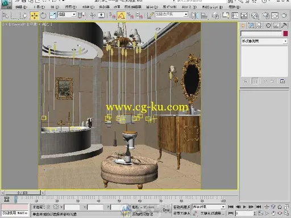Open the 渲染 menu
The height and width of the screenshot is (218, 291).
[152, 7]
